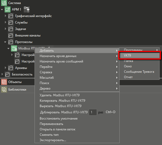The height and width of the screenshot is (145, 162).
Task: Click Восстановить умолчания in the context menu
Action: pos(58,118)
